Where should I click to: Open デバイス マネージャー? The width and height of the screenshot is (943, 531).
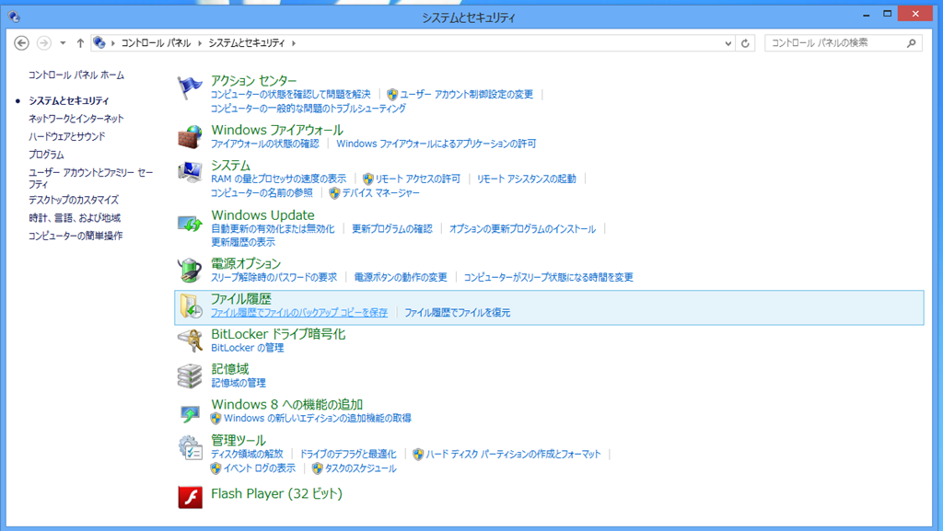pyautogui.click(x=380, y=193)
